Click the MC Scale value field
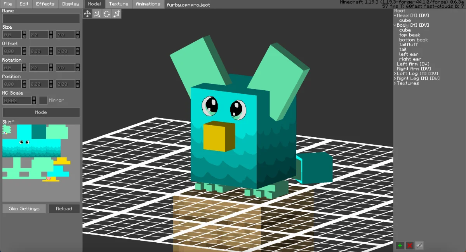This screenshot has width=466, height=252. click(17, 100)
